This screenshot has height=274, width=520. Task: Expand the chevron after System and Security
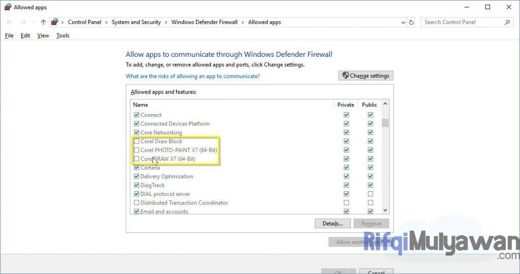pyautogui.click(x=166, y=22)
